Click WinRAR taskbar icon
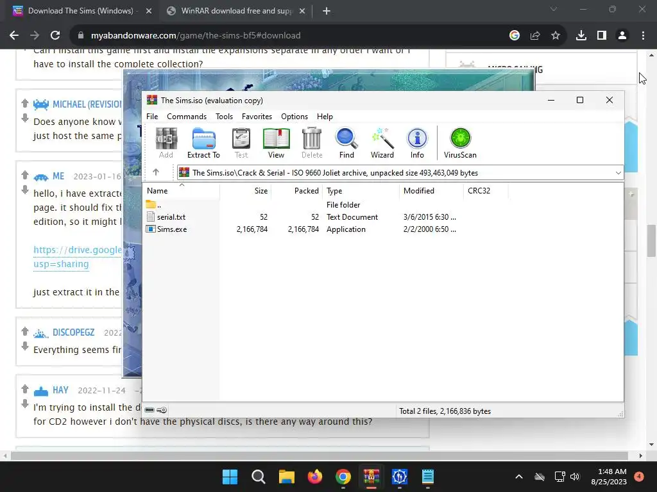The height and width of the screenshot is (492, 657). click(x=371, y=477)
